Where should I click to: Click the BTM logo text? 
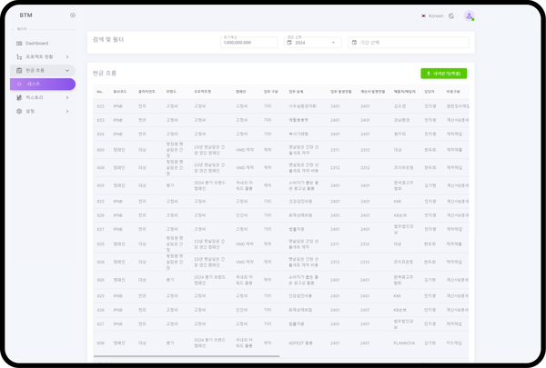[25, 15]
